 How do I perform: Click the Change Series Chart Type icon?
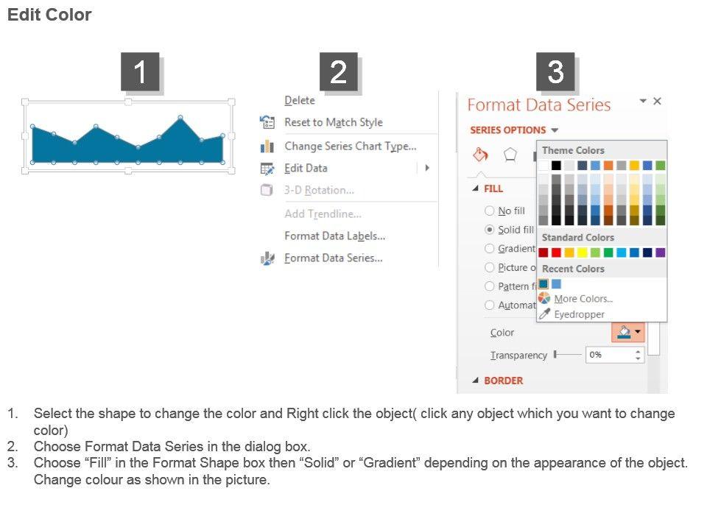(267, 146)
